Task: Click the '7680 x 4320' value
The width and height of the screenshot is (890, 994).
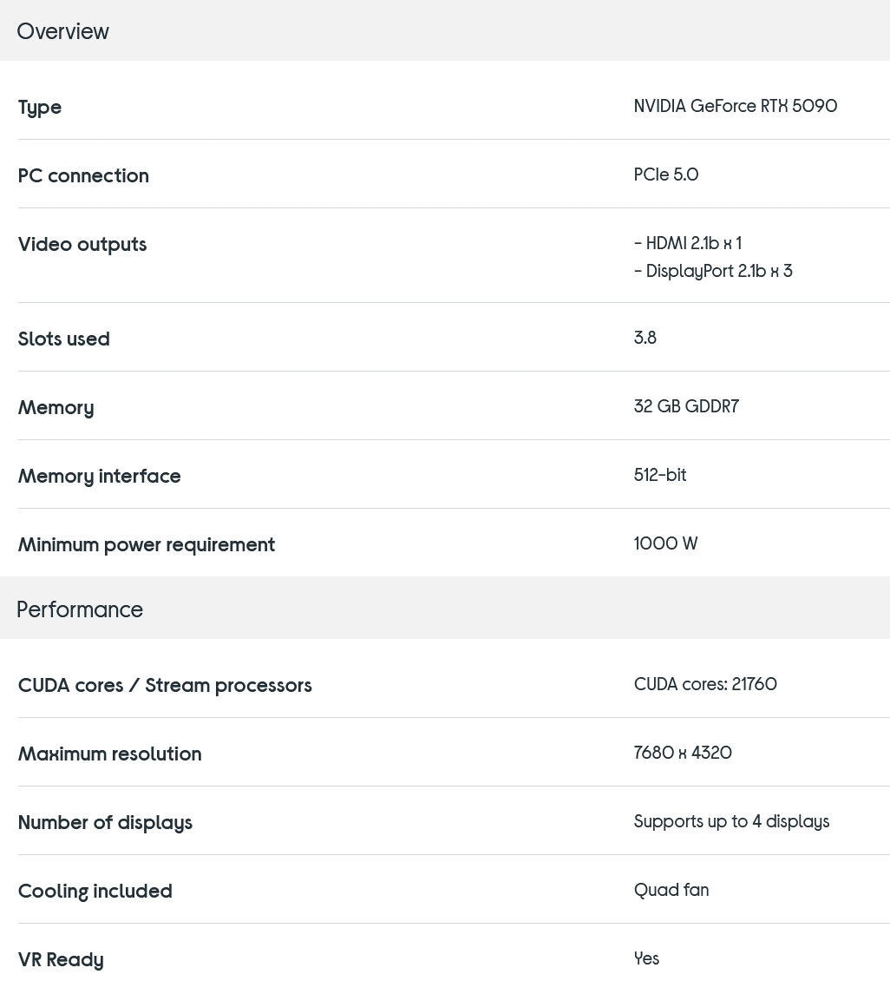Action: click(683, 753)
